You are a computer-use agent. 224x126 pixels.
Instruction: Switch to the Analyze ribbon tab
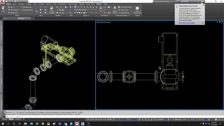click(29, 4)
